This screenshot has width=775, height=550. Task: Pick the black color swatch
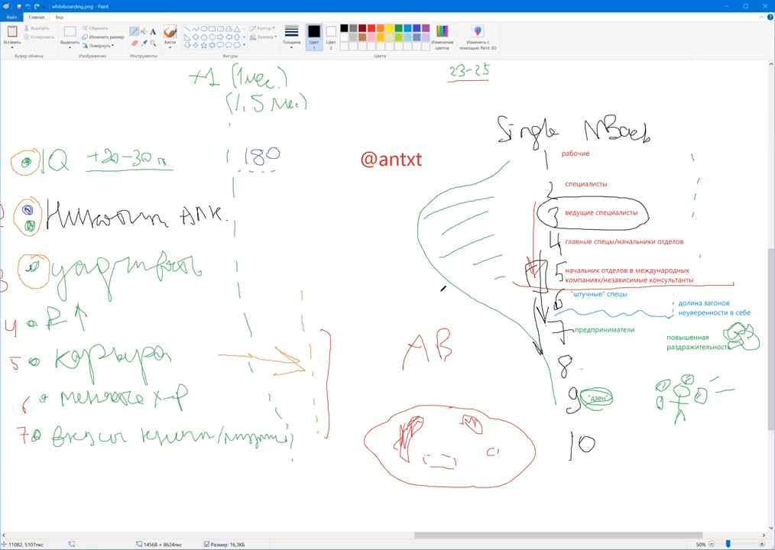[x=344, y=28]
